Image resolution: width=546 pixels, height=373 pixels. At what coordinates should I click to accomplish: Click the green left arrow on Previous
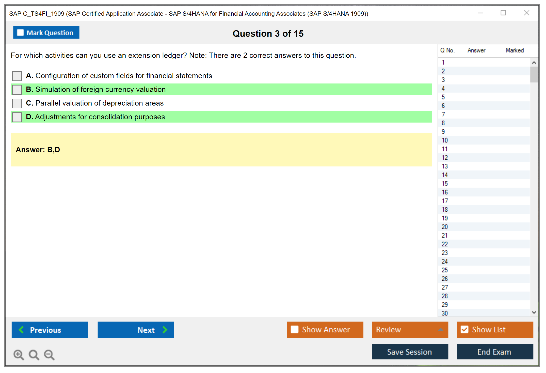pos(21,330)
